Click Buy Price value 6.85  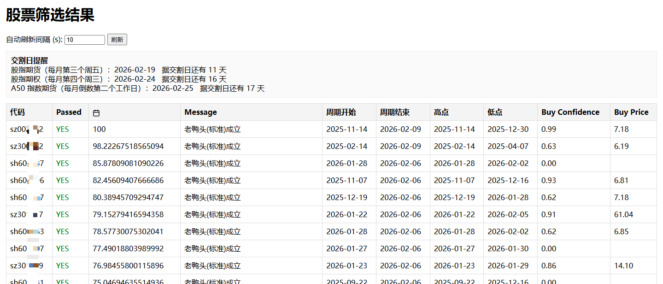(x=622, y=231)
